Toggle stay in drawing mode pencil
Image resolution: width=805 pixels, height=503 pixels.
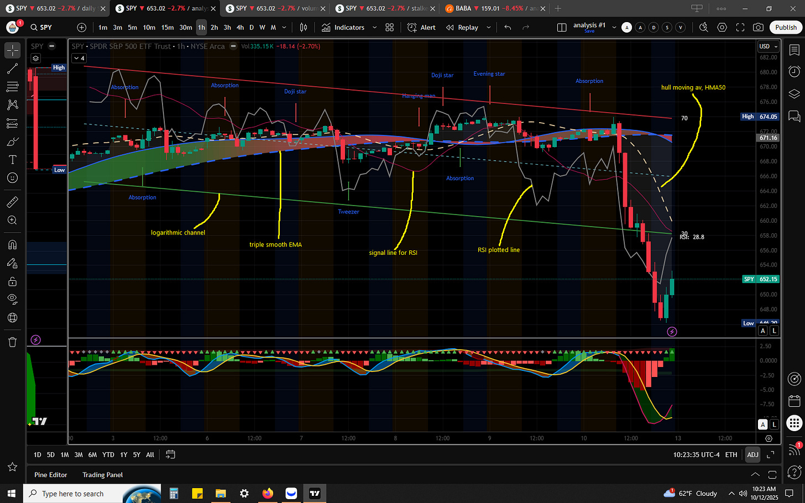12,263
